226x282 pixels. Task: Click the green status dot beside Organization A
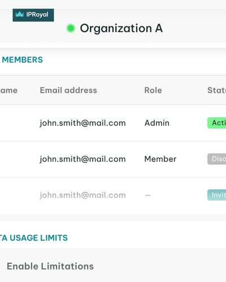pos(71,28)
